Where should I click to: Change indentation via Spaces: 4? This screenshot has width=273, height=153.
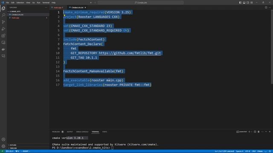pyautogui.click(x=240, y=151)
